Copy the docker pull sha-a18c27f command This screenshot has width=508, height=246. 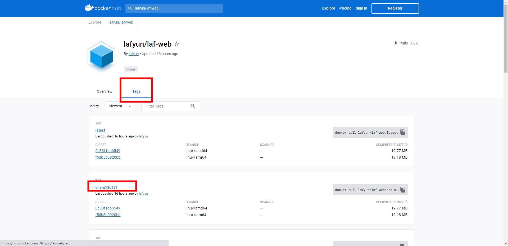(x=403, y=190)
